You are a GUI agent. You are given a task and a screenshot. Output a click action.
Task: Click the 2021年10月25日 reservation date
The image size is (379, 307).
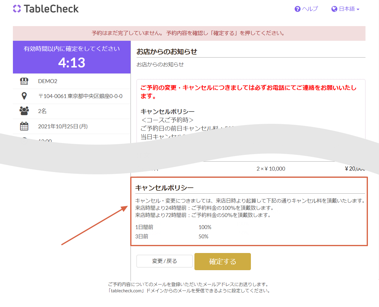63,127
